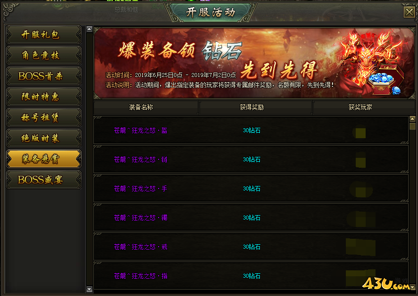The image size is (418, 296).
Task: Click the reward list scroll up arrow
Action: 412,119
